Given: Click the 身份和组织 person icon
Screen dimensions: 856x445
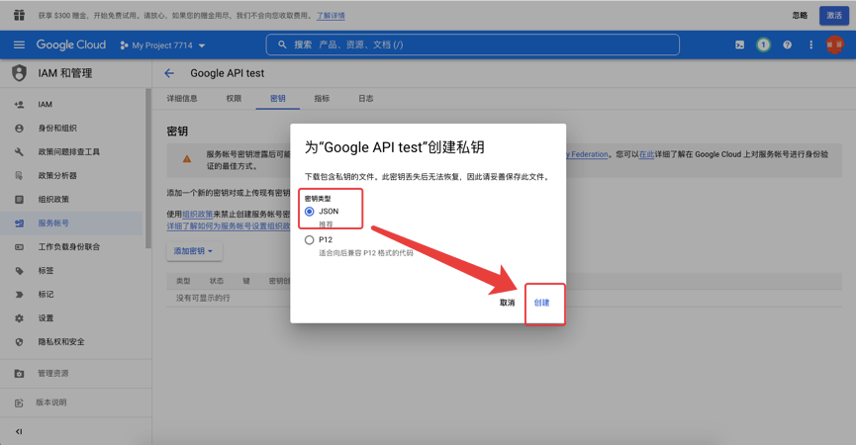Looking at the screenshot, I should tap(19, 129).
